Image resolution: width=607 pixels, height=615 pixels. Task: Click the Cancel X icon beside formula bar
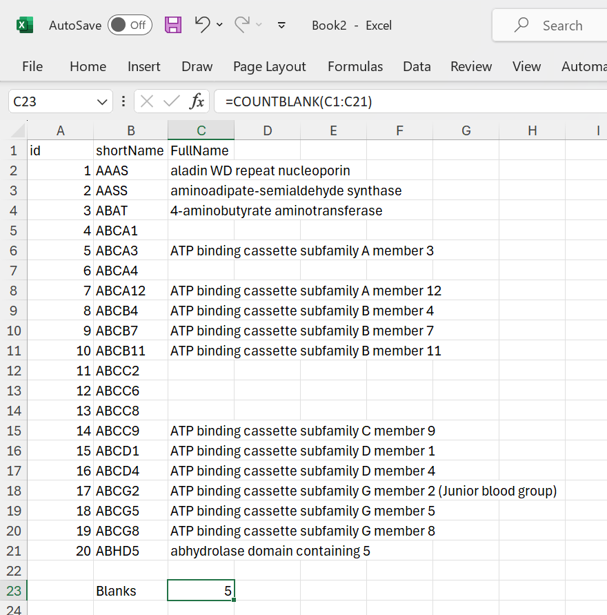tap(146, 101)
